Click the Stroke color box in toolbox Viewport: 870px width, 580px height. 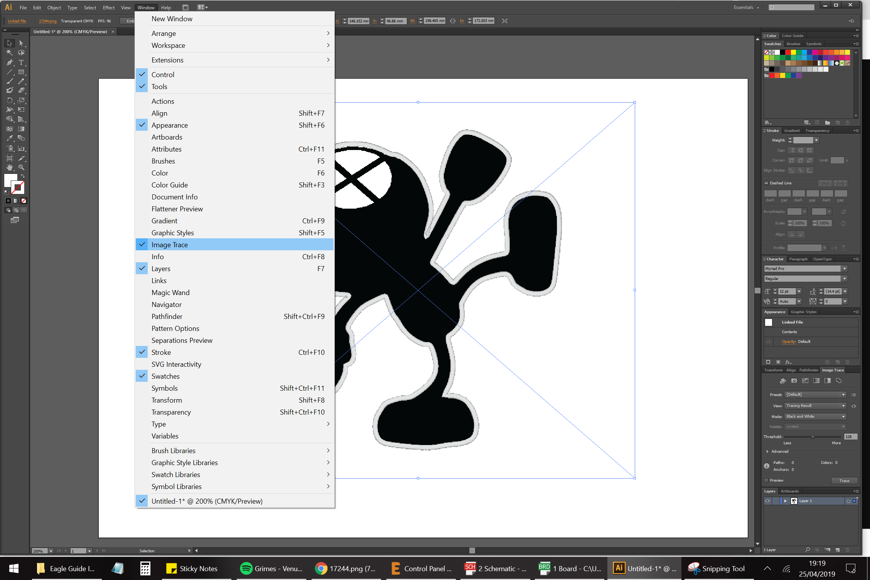(18, 188)
